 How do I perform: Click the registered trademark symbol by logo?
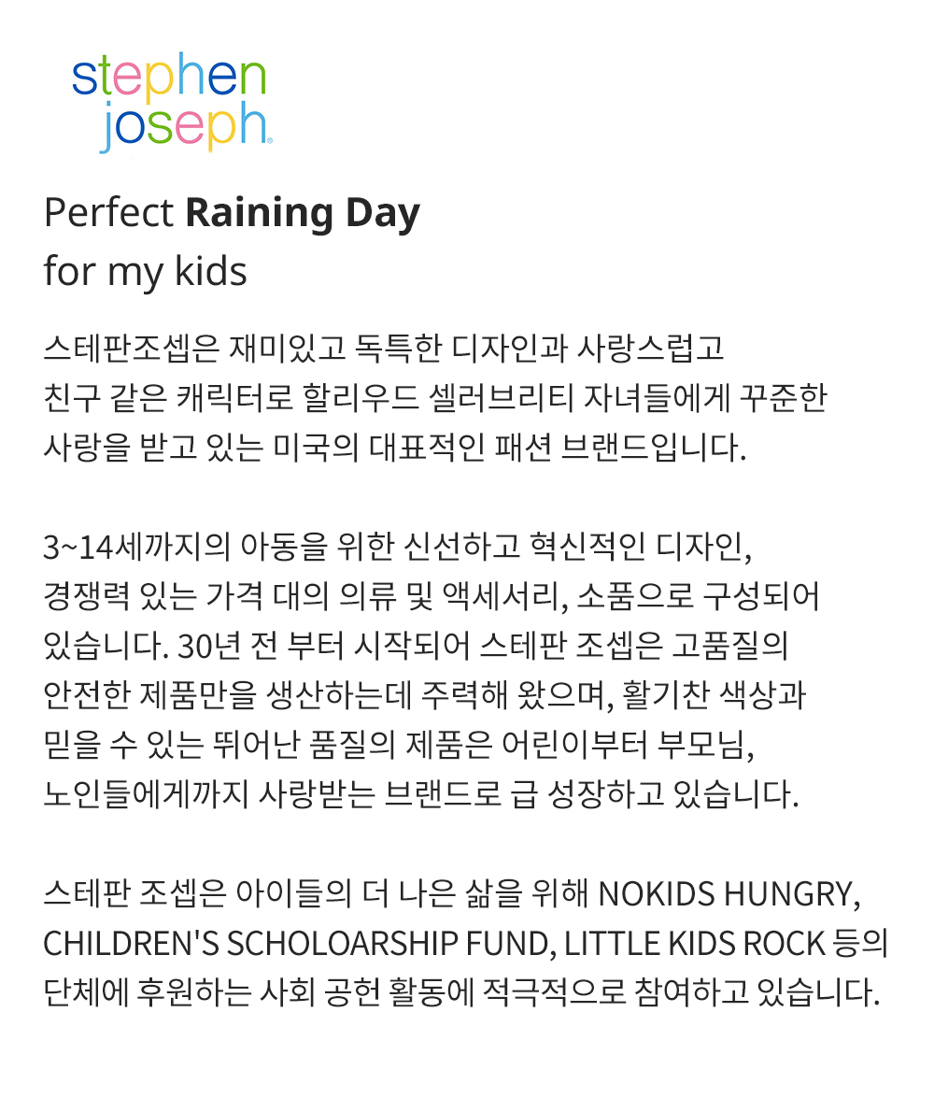(x=269, y=141)
